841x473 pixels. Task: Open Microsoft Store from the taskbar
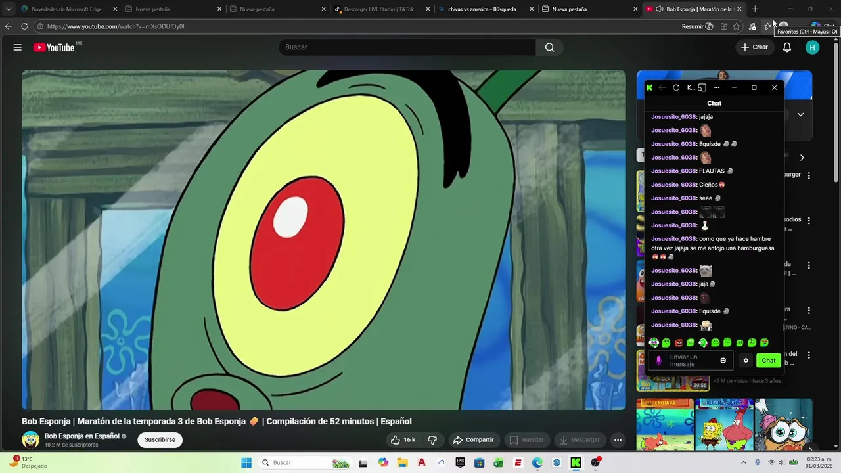point(480,462)
